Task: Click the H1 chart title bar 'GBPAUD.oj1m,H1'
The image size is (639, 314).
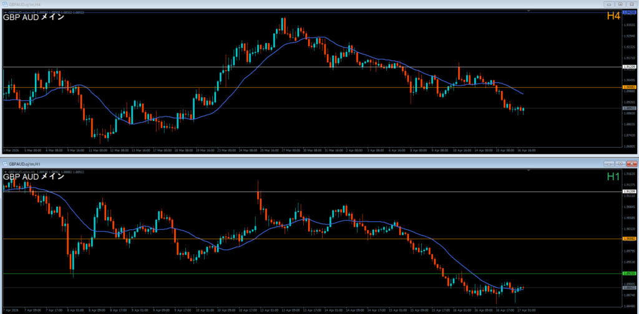Action: [x=25, y=163]
